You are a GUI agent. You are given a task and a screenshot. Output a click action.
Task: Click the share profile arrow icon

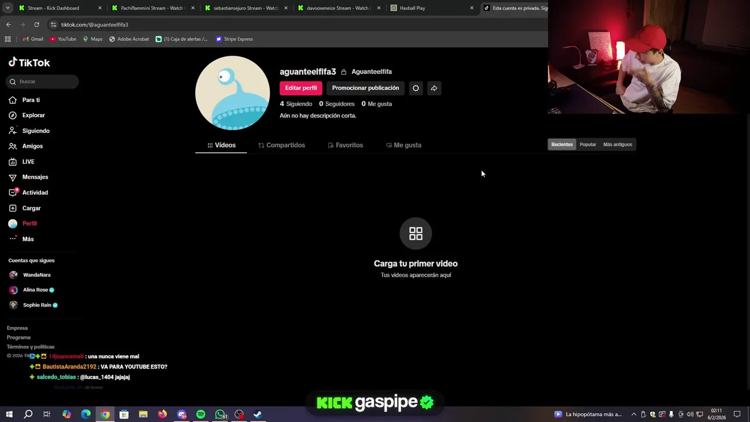coord(434,88)
